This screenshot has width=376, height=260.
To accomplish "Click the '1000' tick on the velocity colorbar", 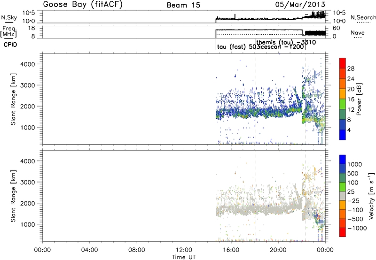I will point(355,164).
